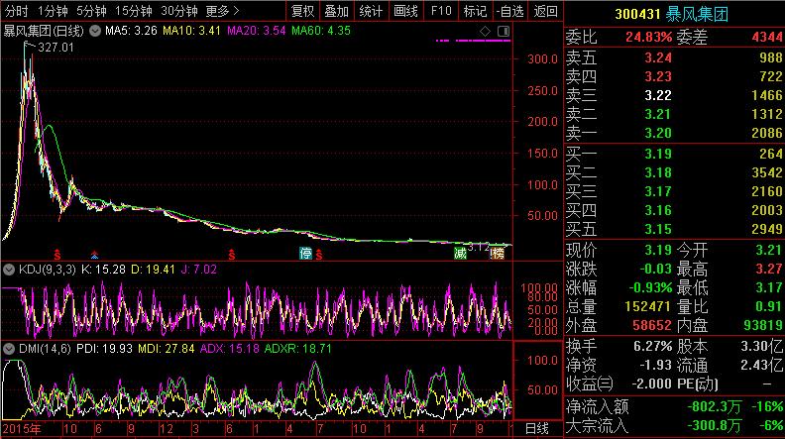Toggle the side panel layout icon
This screenshot has height=439, width=785.
pyautogui.click(x=504, y=31)
